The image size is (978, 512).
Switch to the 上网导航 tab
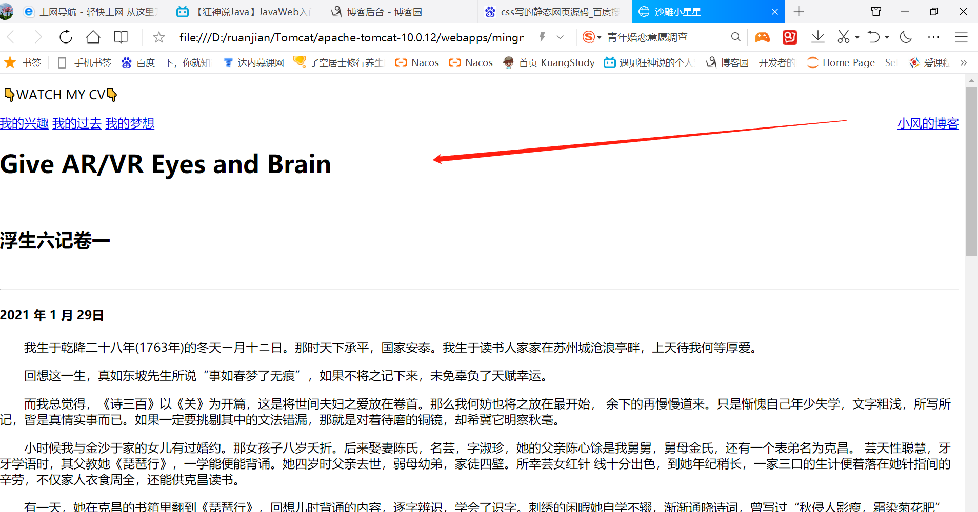[x=92, y=12]
